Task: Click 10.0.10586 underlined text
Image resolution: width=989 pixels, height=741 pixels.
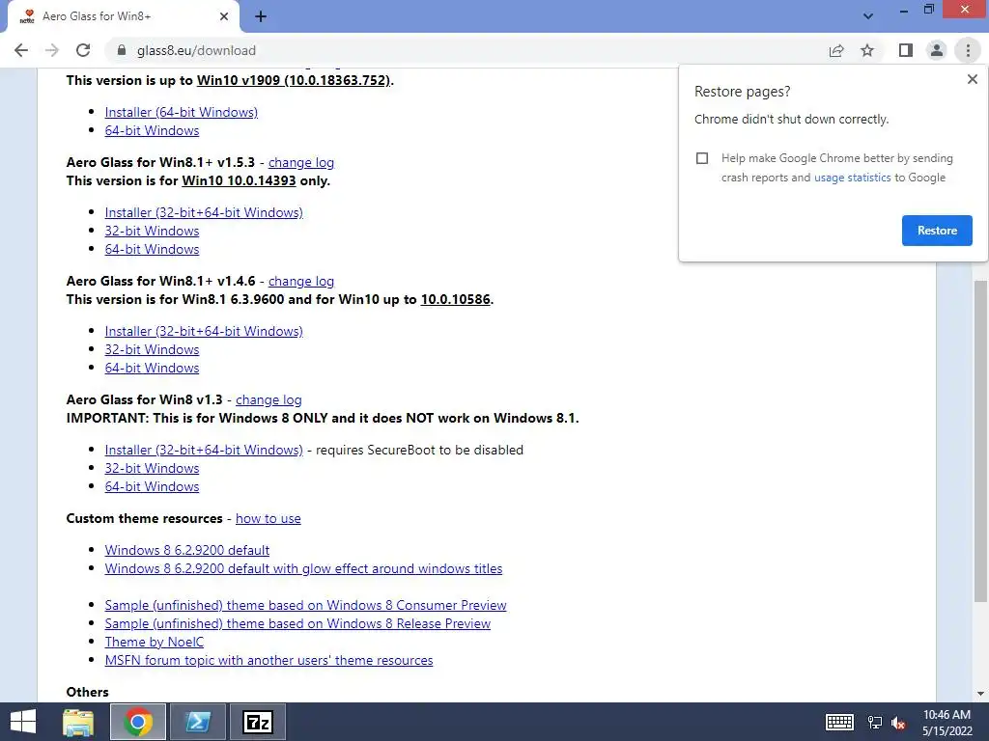Action: point(456,299)
